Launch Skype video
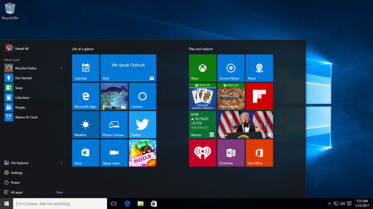Viewport: 373px width, 209px height. pos(114,153)
